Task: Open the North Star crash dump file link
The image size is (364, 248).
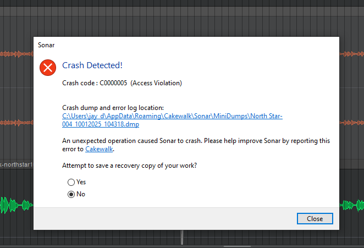Action: [x=172, y=120]
